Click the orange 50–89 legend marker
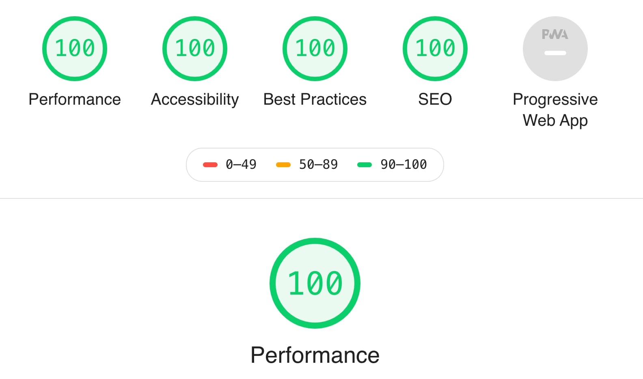The height and width of the screenshot is (379, 643). click(x=283, y=165)
